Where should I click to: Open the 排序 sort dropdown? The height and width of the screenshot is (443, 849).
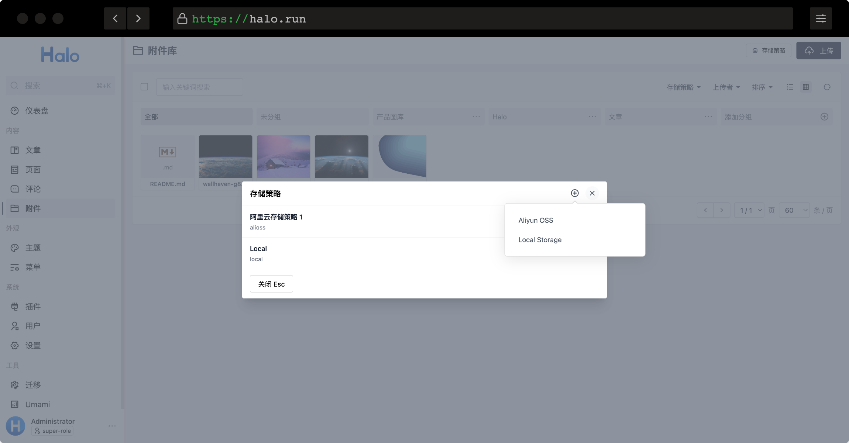tap(762, 87)
